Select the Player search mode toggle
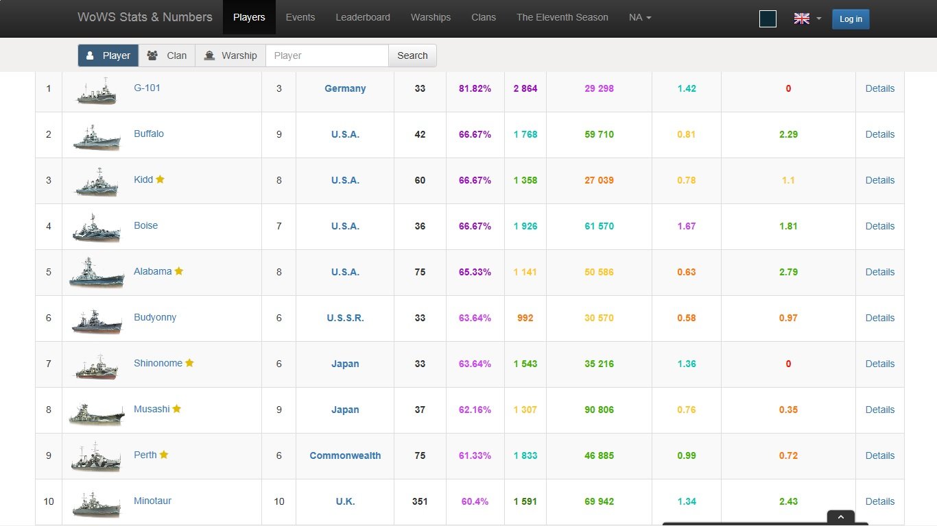This screenshot has height=526, width=937. click(x=108, y=55)
